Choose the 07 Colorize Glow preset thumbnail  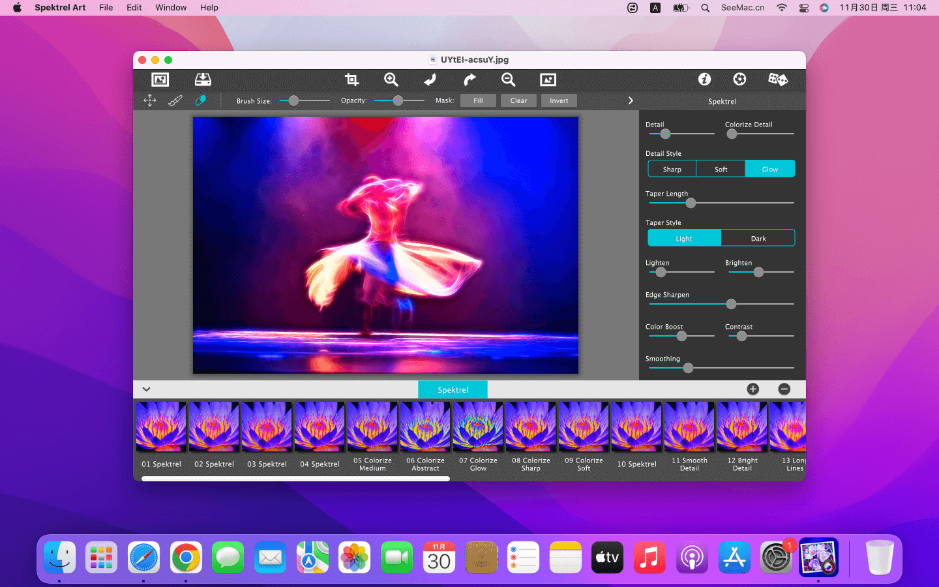coord(478,427)
